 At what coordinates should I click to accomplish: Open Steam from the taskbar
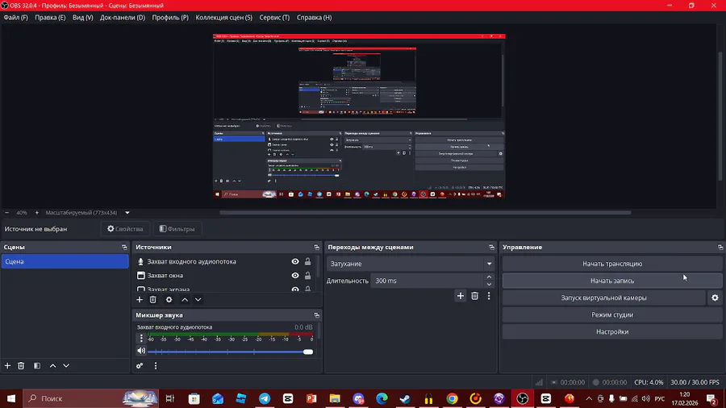tap(405, 398)
